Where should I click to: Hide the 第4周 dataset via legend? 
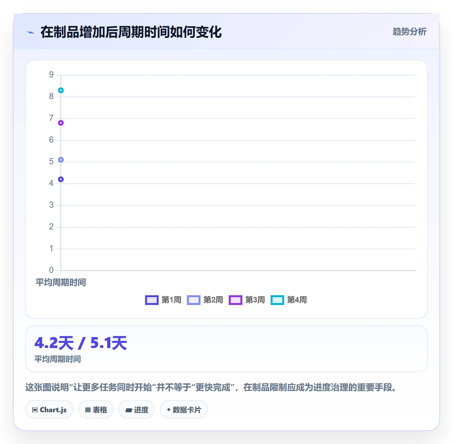(289, 300)
